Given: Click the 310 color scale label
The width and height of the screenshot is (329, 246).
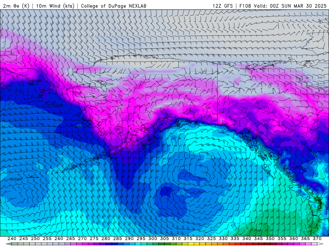Looking at the screenshot, I should [176, 239].
